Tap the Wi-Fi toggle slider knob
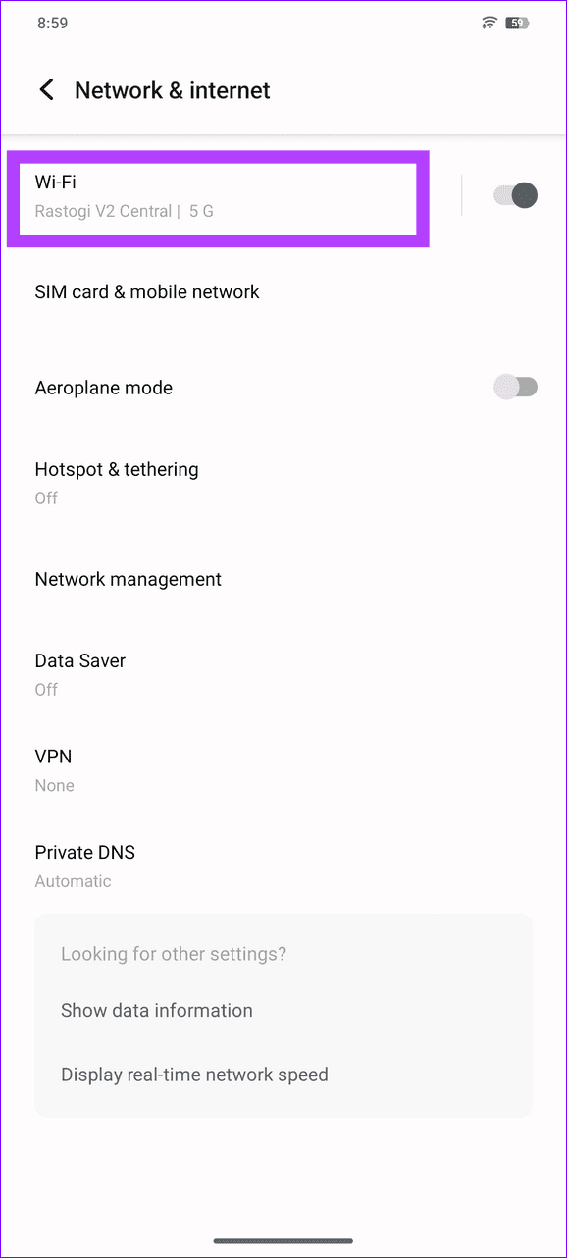The height and width of the screenshot is (1258, 567). click(524, 195)
